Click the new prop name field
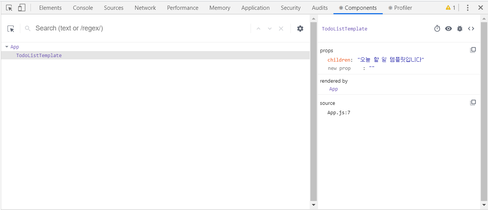Image resolution: width=488 pixels, height=210 pixels. point(339,68)
